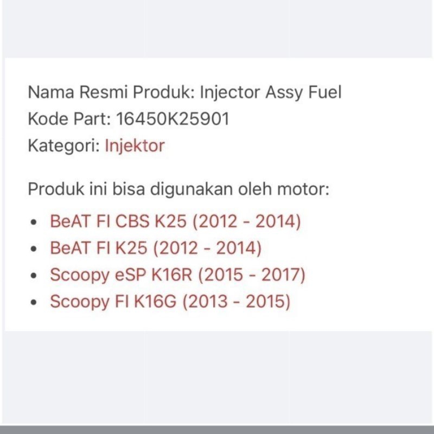
Task: Click bullet beside Scoopy eSP K16R
Action: tap(34, 276)
